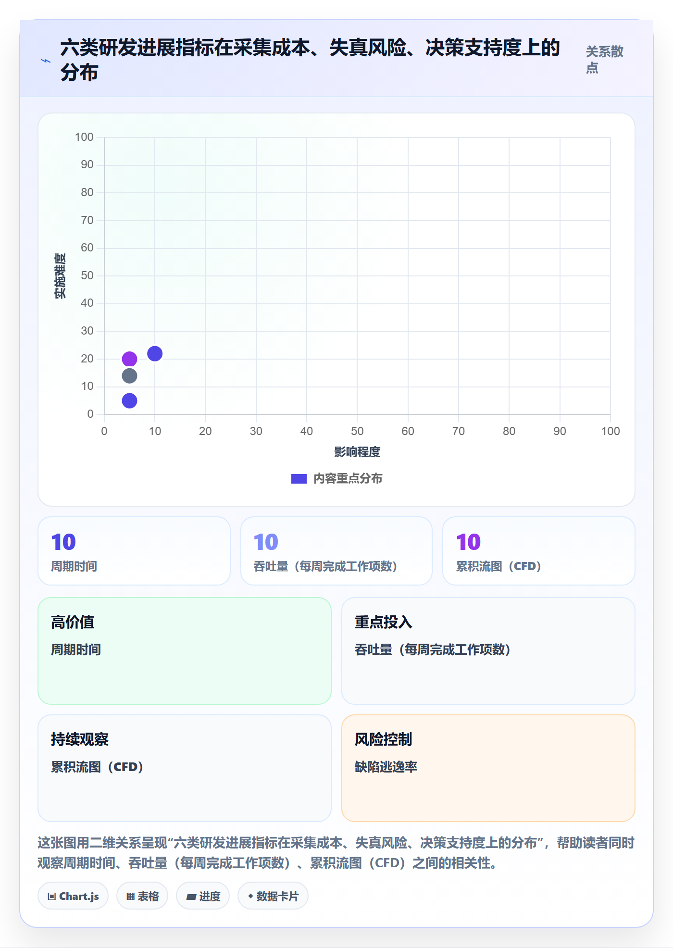Click the 累积流图（CFD）text in 持续观察 card
The height and width of the screenshot is (948, 673).
(x=97, y=767)
